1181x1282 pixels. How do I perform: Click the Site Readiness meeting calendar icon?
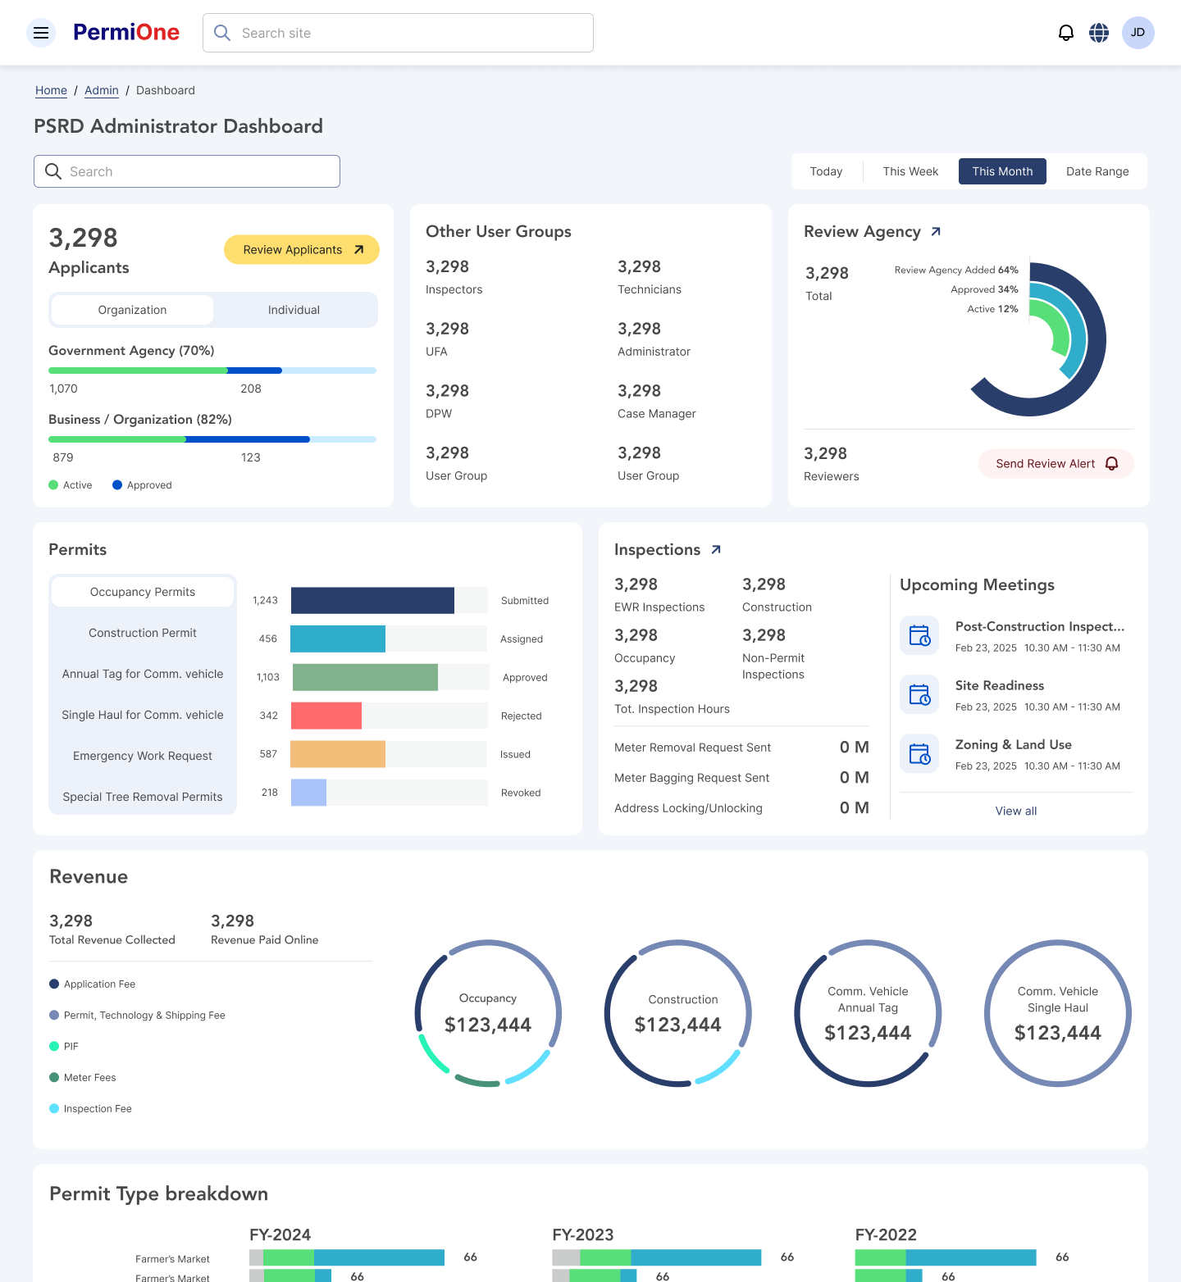click(919, 695)
